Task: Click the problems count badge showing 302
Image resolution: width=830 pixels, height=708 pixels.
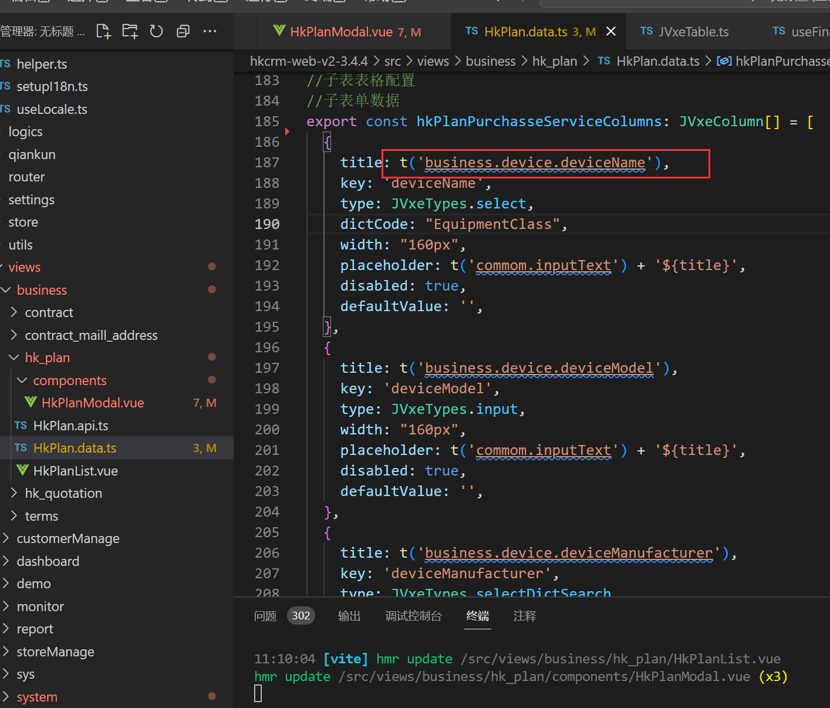Action: click(x=301, y=616)
